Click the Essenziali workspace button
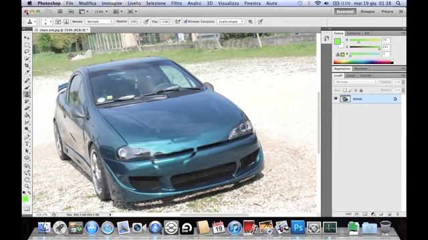The height and width of the screenshot is (240, 428). tap(345, 11)
